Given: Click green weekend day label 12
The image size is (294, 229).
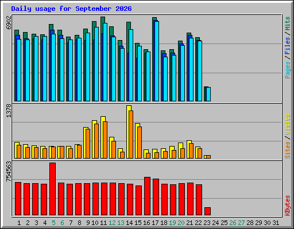Looking at the screenshot, I should coord(112,223).
